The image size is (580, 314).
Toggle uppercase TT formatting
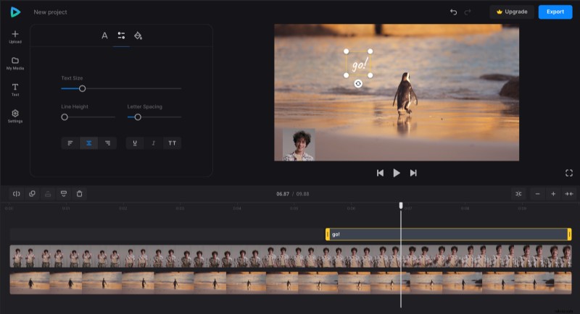tap(173, 143)
